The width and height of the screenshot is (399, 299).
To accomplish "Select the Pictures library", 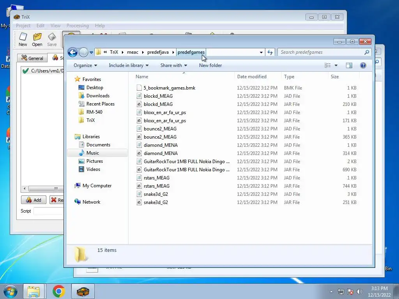I will click(x=95, y=161).
